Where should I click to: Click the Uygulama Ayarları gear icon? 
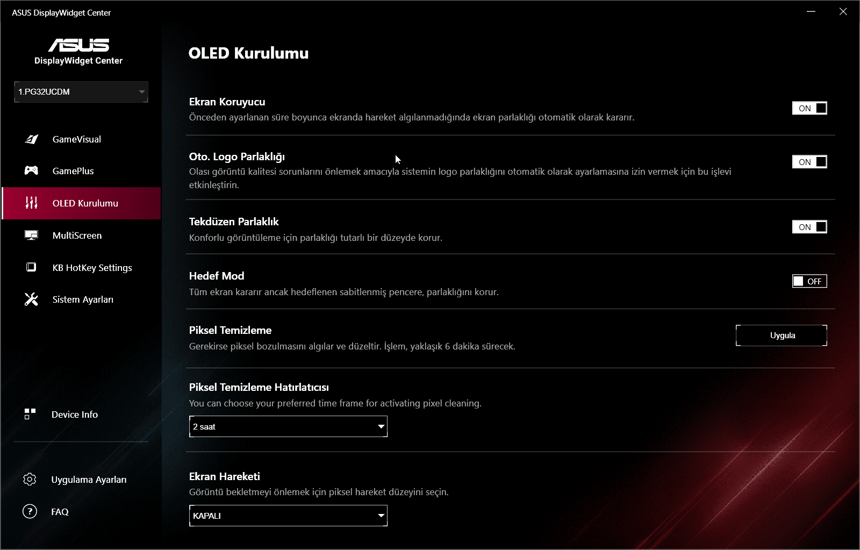coord(30,479)
